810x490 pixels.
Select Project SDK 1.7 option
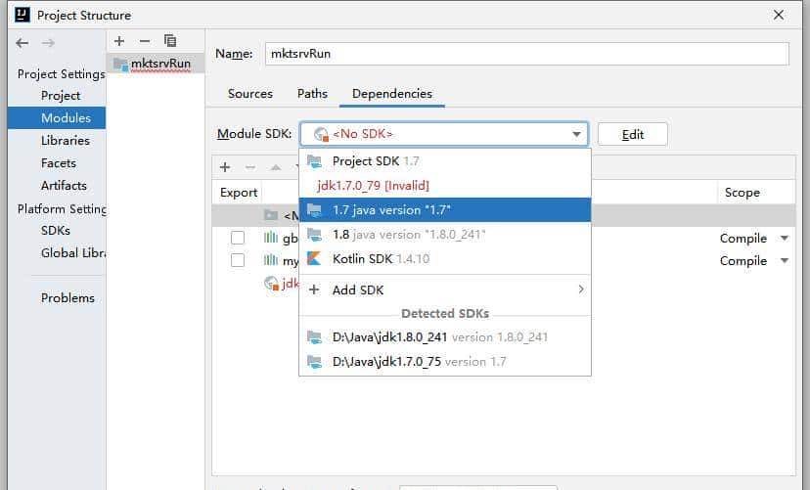[445, 161]
